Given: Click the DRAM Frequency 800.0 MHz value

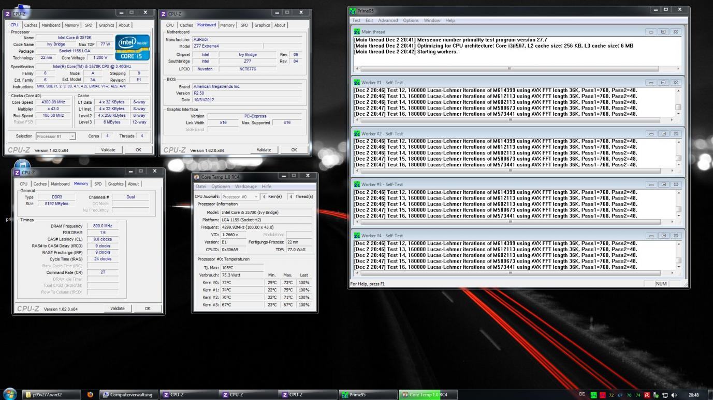Looking at the screenshot, I should point(103,226).
